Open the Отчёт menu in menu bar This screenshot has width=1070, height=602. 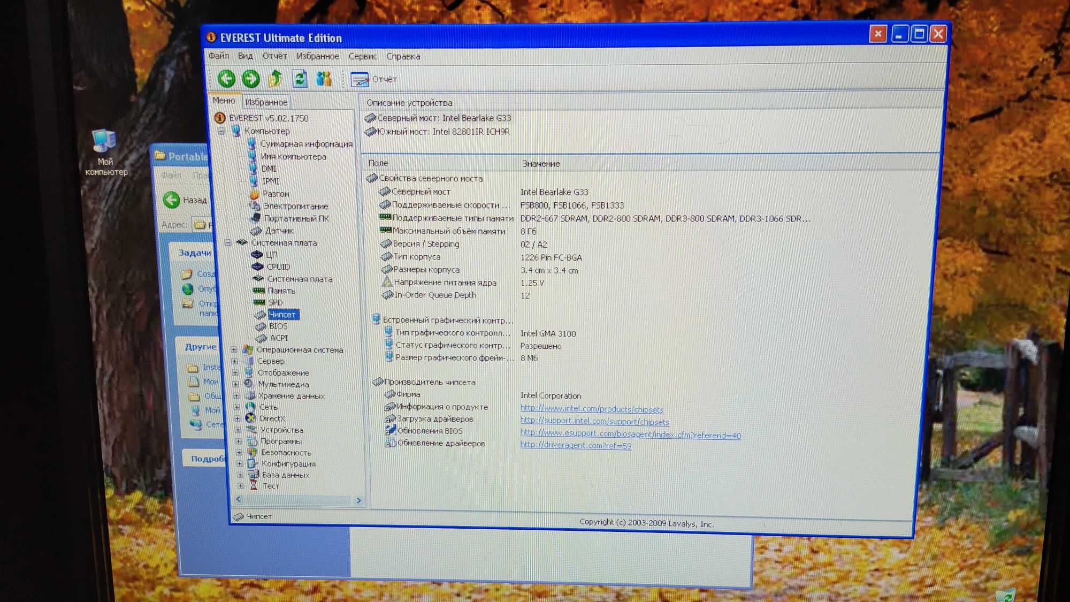[x=274, y=56]
